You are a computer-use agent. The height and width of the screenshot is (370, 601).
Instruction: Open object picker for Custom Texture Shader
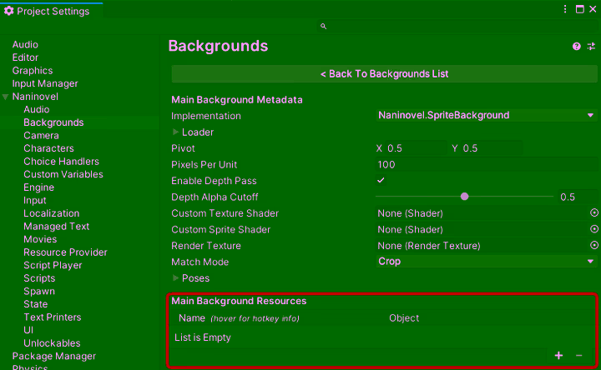click(594, 213)
